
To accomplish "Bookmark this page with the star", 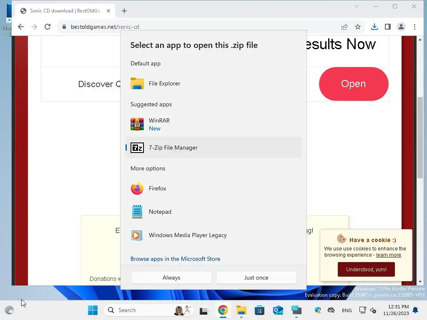I will (x=358, y=27).
